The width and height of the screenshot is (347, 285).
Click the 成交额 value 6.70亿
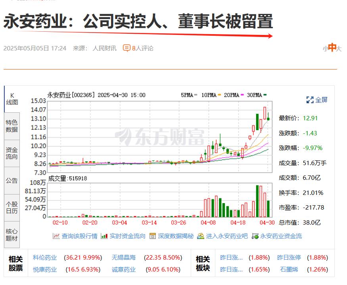[312, 178]
